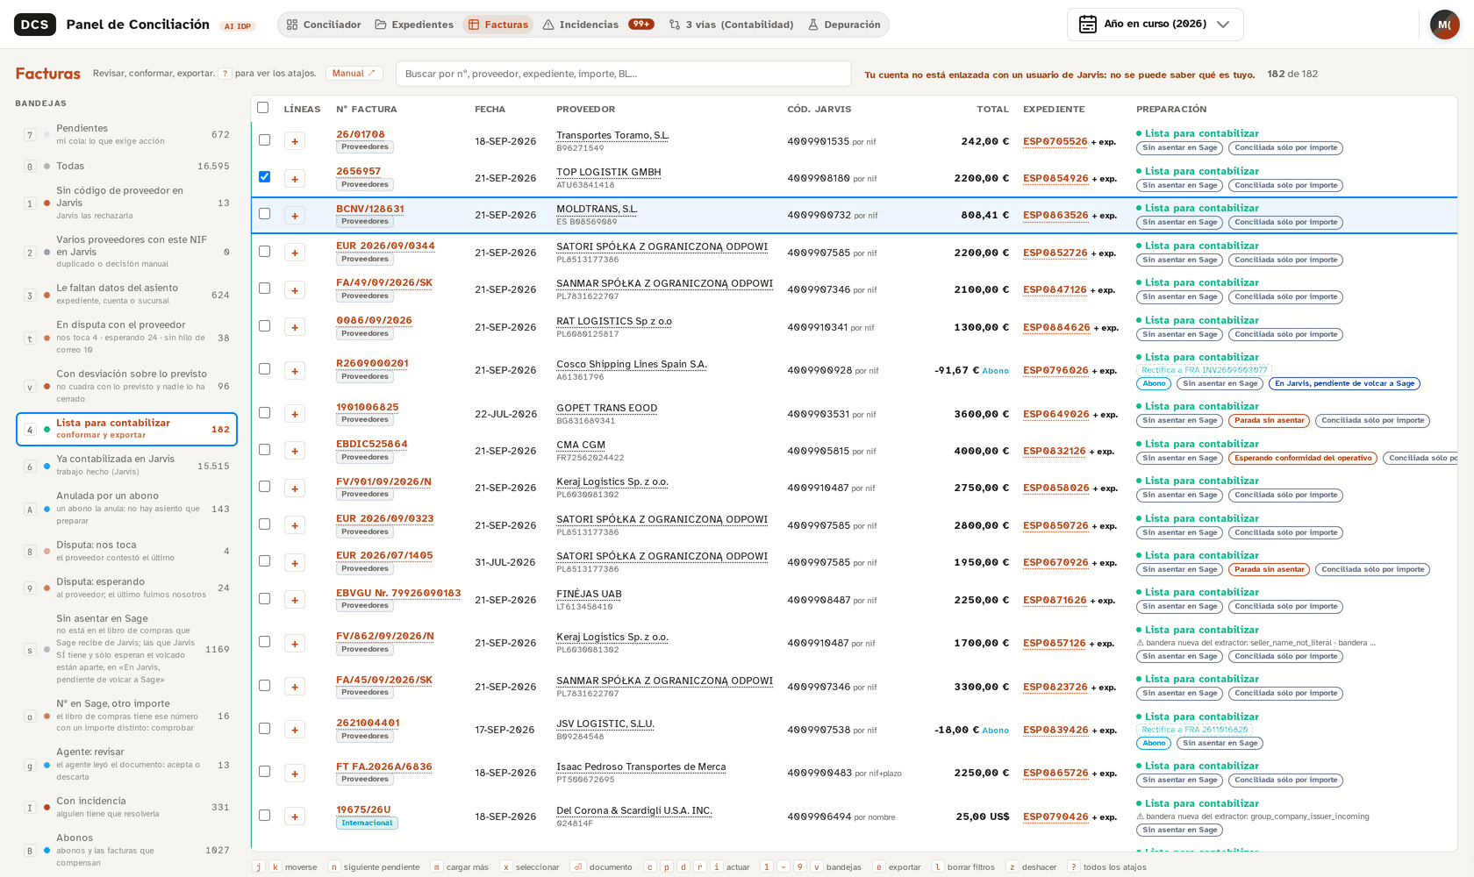Uncheck the checkbox for invoice 2656957
Image resolution: width=1474 pixels, height=877 pixels.
tap(264, 177)
